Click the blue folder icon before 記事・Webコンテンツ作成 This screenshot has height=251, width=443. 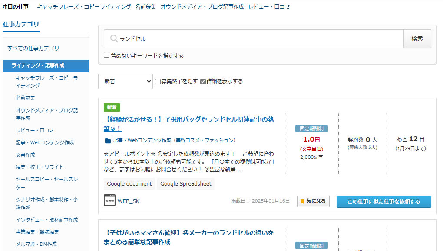tap(108, 141)
